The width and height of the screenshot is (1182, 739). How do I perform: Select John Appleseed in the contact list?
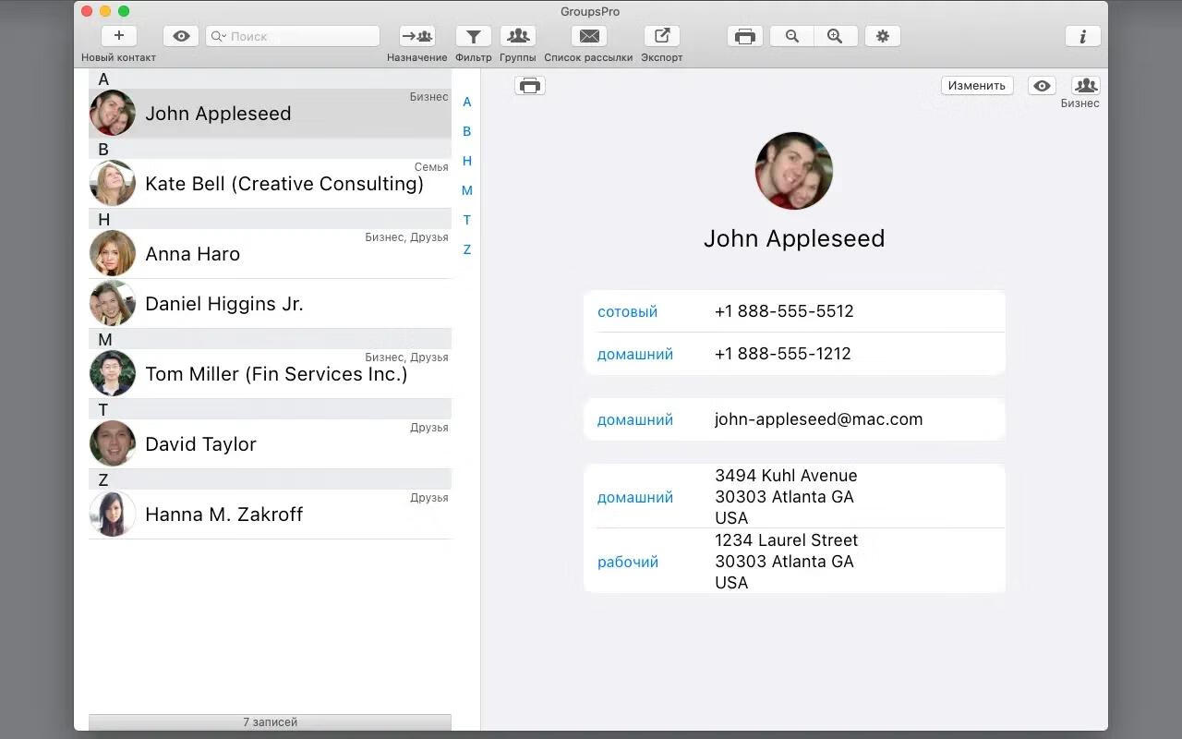(x=270, y=113)
